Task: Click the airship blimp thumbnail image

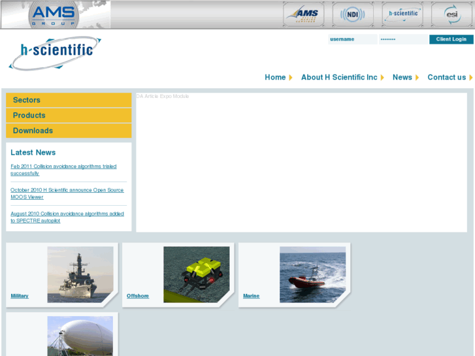Action: point(80,336)
